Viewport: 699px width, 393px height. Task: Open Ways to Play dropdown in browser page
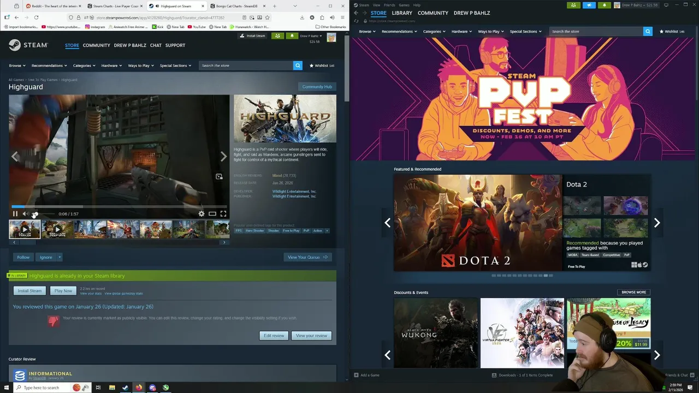tap(141, 65)
